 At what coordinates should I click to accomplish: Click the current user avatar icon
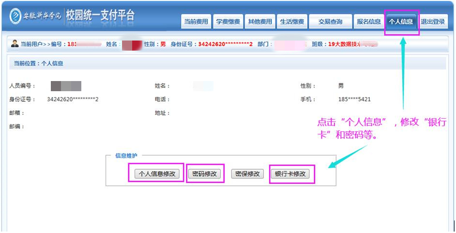click(15, 44)
